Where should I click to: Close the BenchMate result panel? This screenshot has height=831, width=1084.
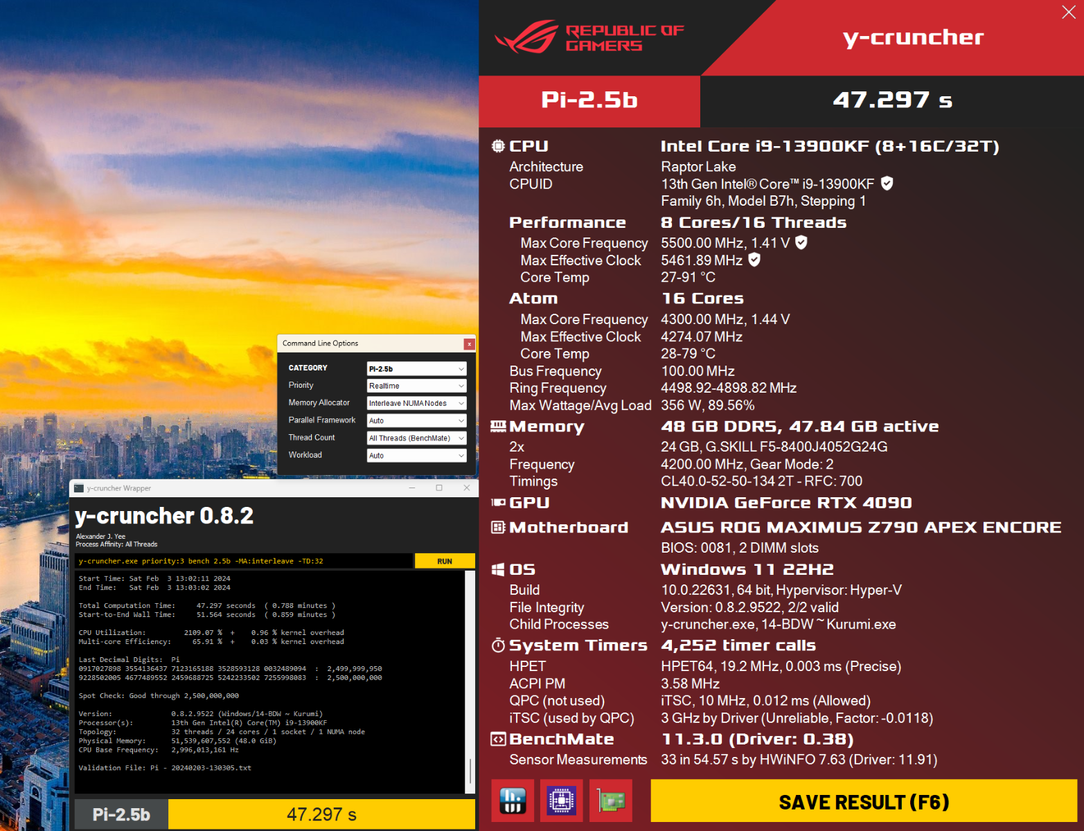[1069, 12]
